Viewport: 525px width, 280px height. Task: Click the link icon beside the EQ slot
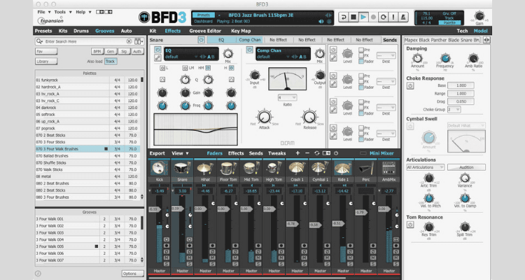point(157,58)
